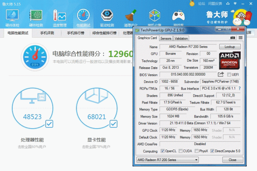Screen dimensions: 257x171
Task: Click the skin shirt icon in Ludashi title bar
Action: coord(228,3)
